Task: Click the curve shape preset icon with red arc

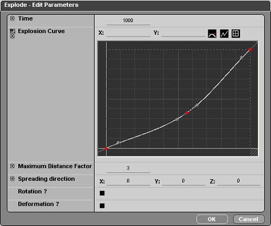Action: point(212,34)
